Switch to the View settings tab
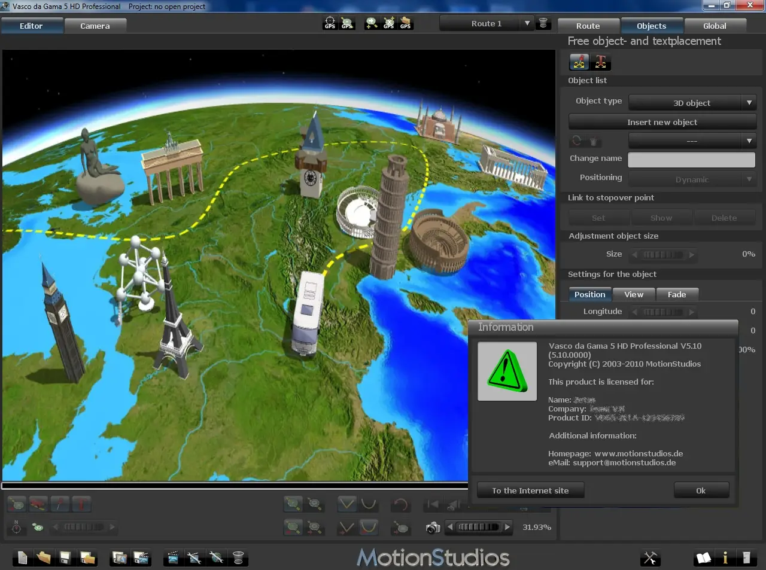This screenshot has height=570, width=766. pyautogui.click(x=634, y=294)
